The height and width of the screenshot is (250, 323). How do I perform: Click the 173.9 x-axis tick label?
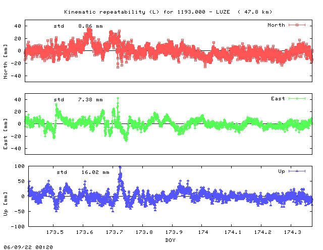coord(174,232)
